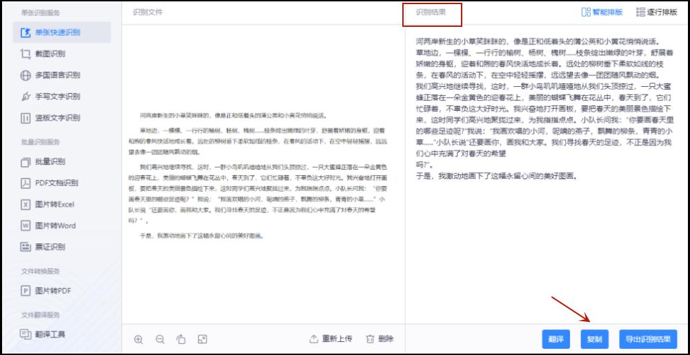
Task: Delete the file with 删除
Action: point(379,338)
